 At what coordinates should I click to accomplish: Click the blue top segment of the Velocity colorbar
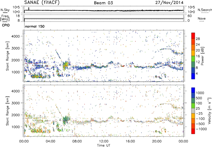(x=193, y=90)
